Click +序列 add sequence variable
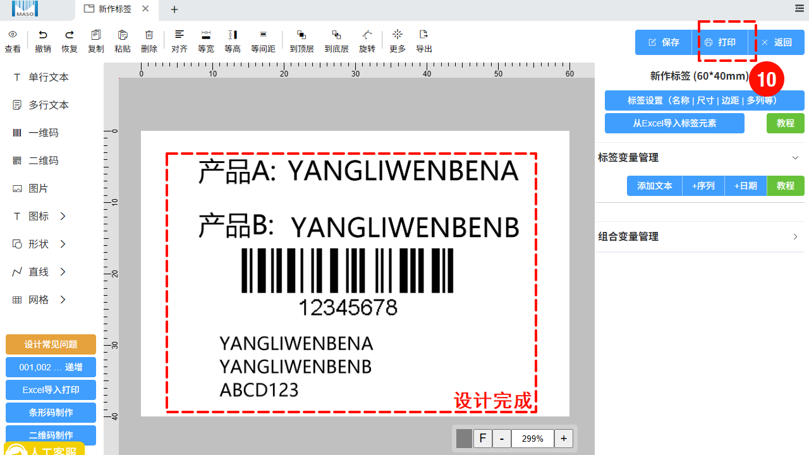The image size is (809, 455). [703, 186]
